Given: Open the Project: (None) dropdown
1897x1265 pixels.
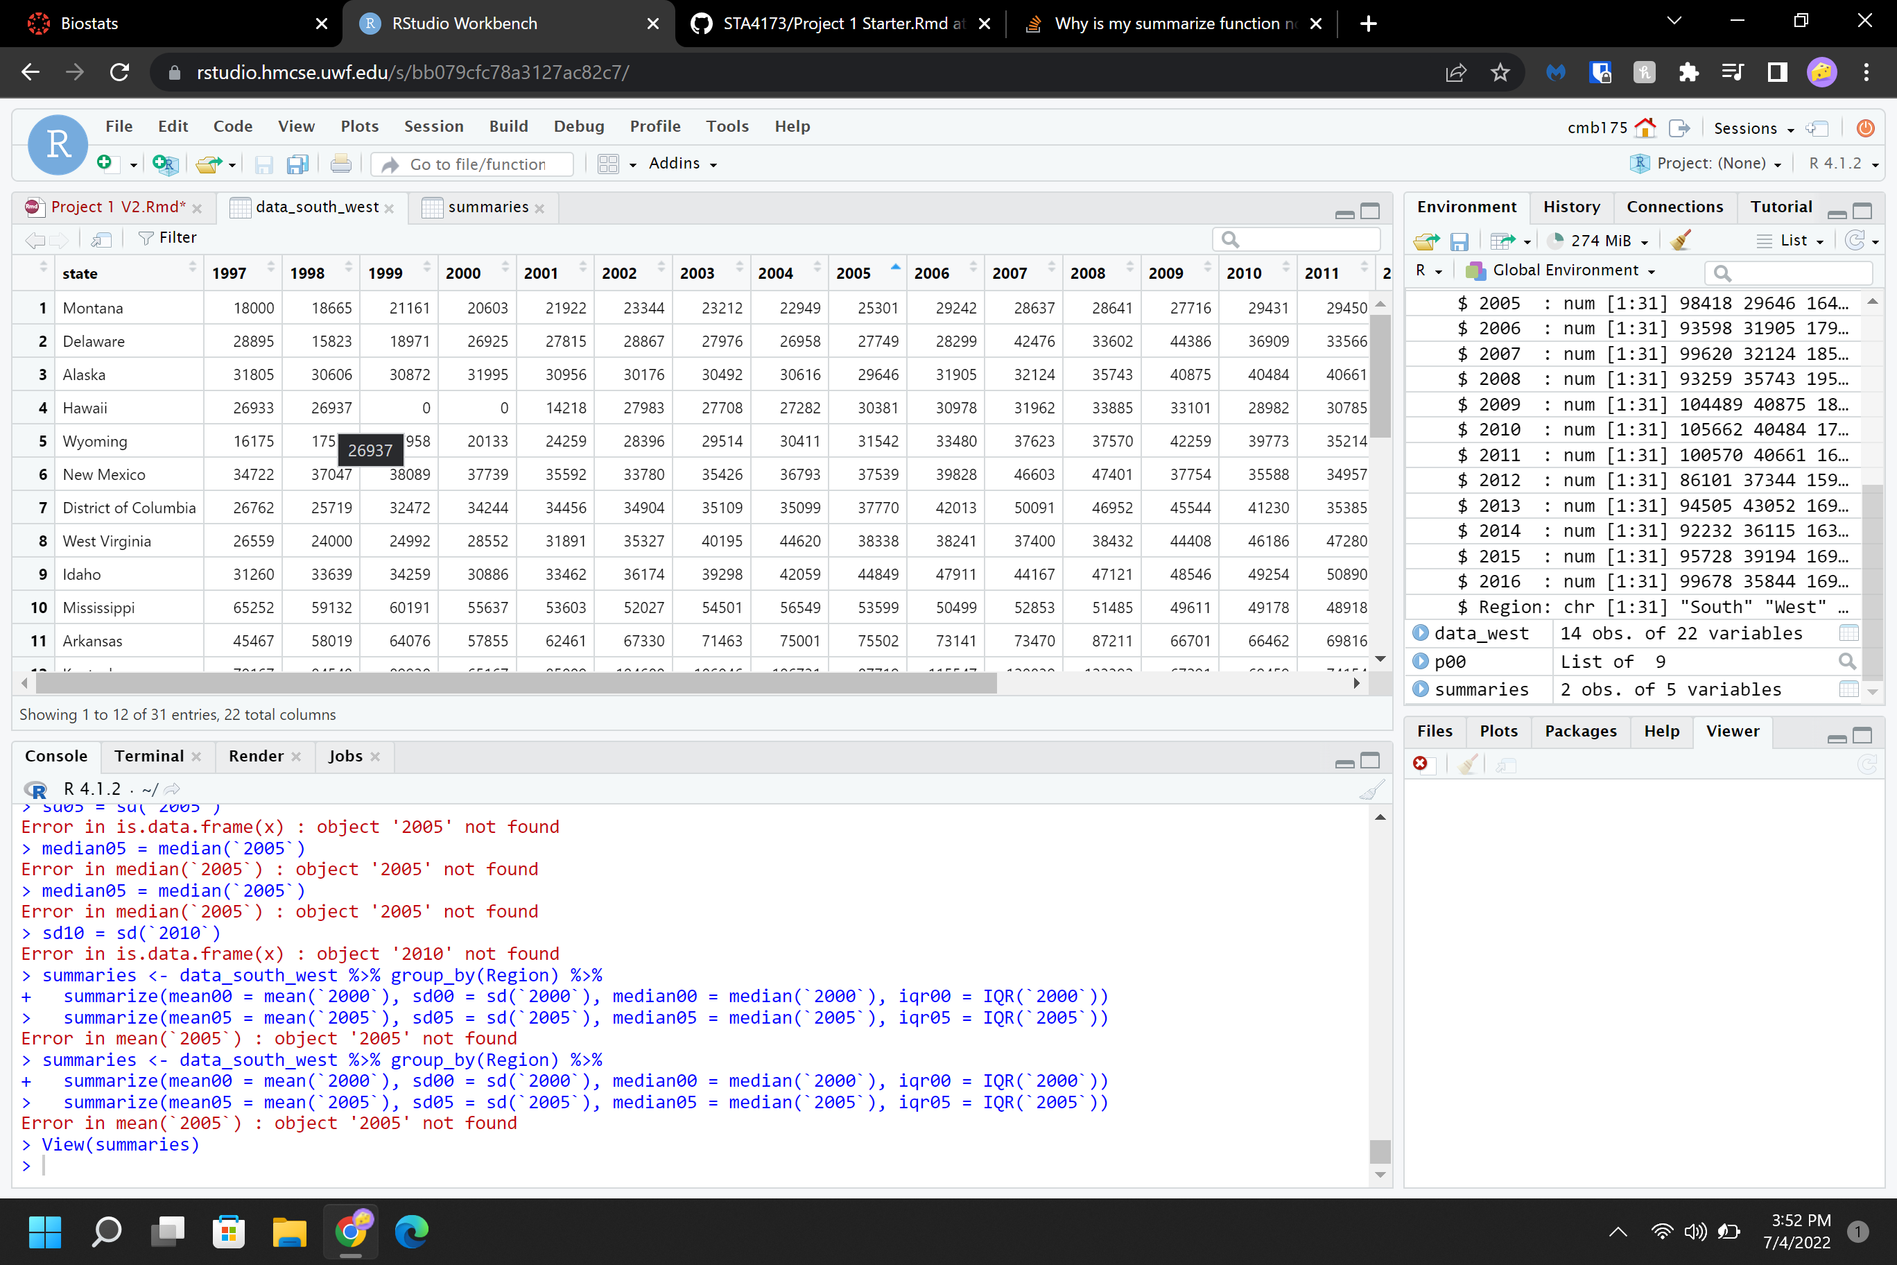Looking at the screenshot, I should point(1706,164).
